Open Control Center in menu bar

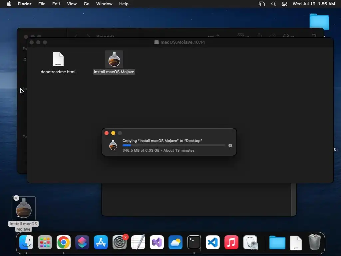[284, 4]
